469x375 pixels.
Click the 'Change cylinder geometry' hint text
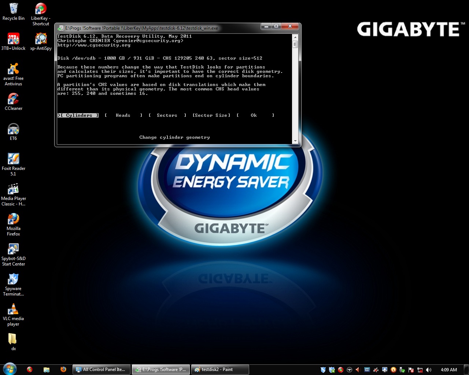pos(175,137)
